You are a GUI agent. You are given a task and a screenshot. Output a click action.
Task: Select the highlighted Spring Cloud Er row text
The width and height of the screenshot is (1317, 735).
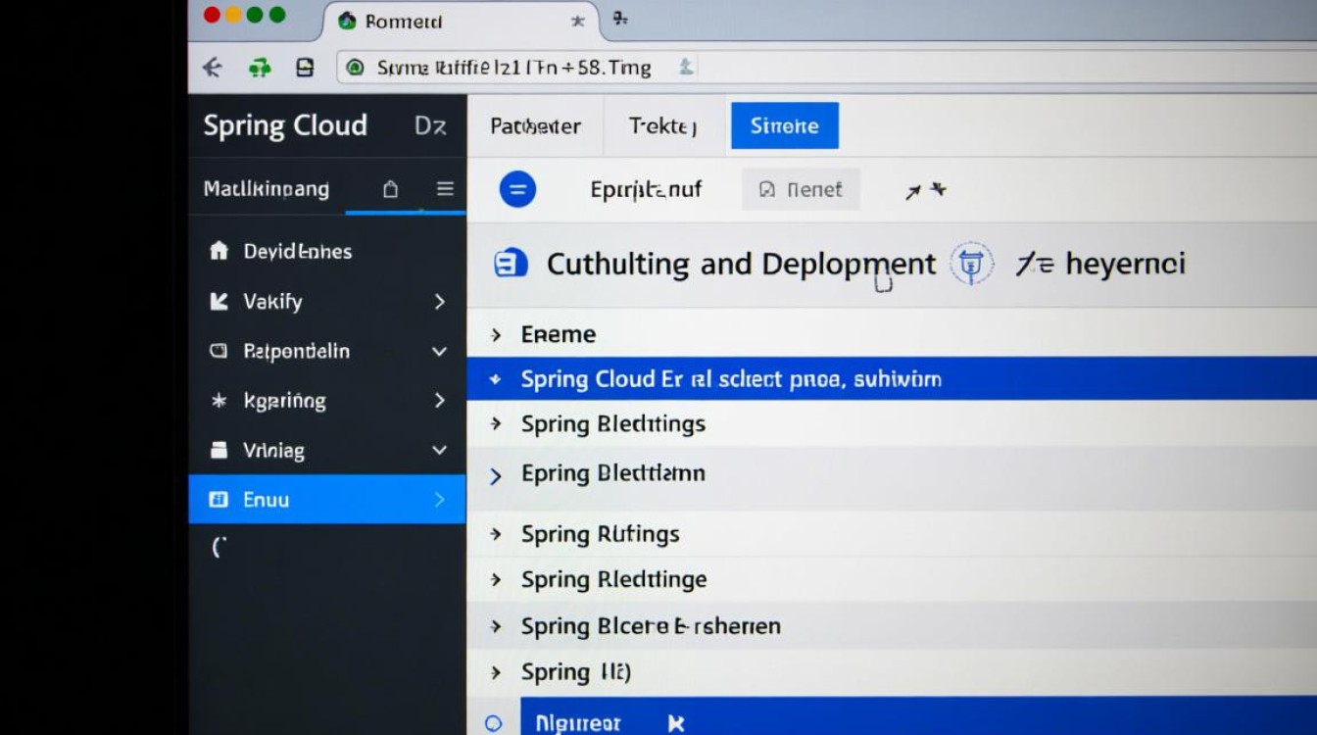[x=731, y=379]
